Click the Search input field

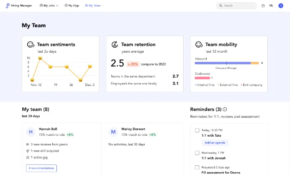[236, 6]
